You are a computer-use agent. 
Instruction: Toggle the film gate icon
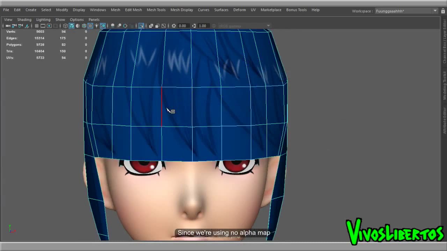pos(43,26)
